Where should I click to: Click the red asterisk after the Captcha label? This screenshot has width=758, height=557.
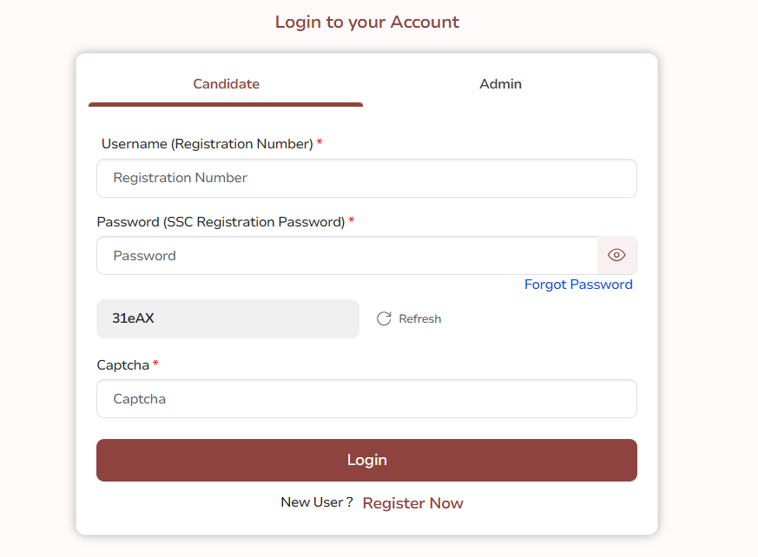point(155,364)
